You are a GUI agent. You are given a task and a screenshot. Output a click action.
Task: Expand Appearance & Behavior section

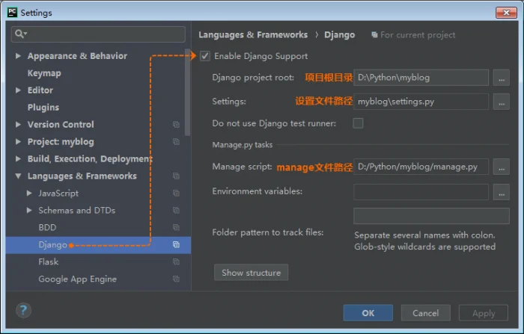click(x=18, y=56)
